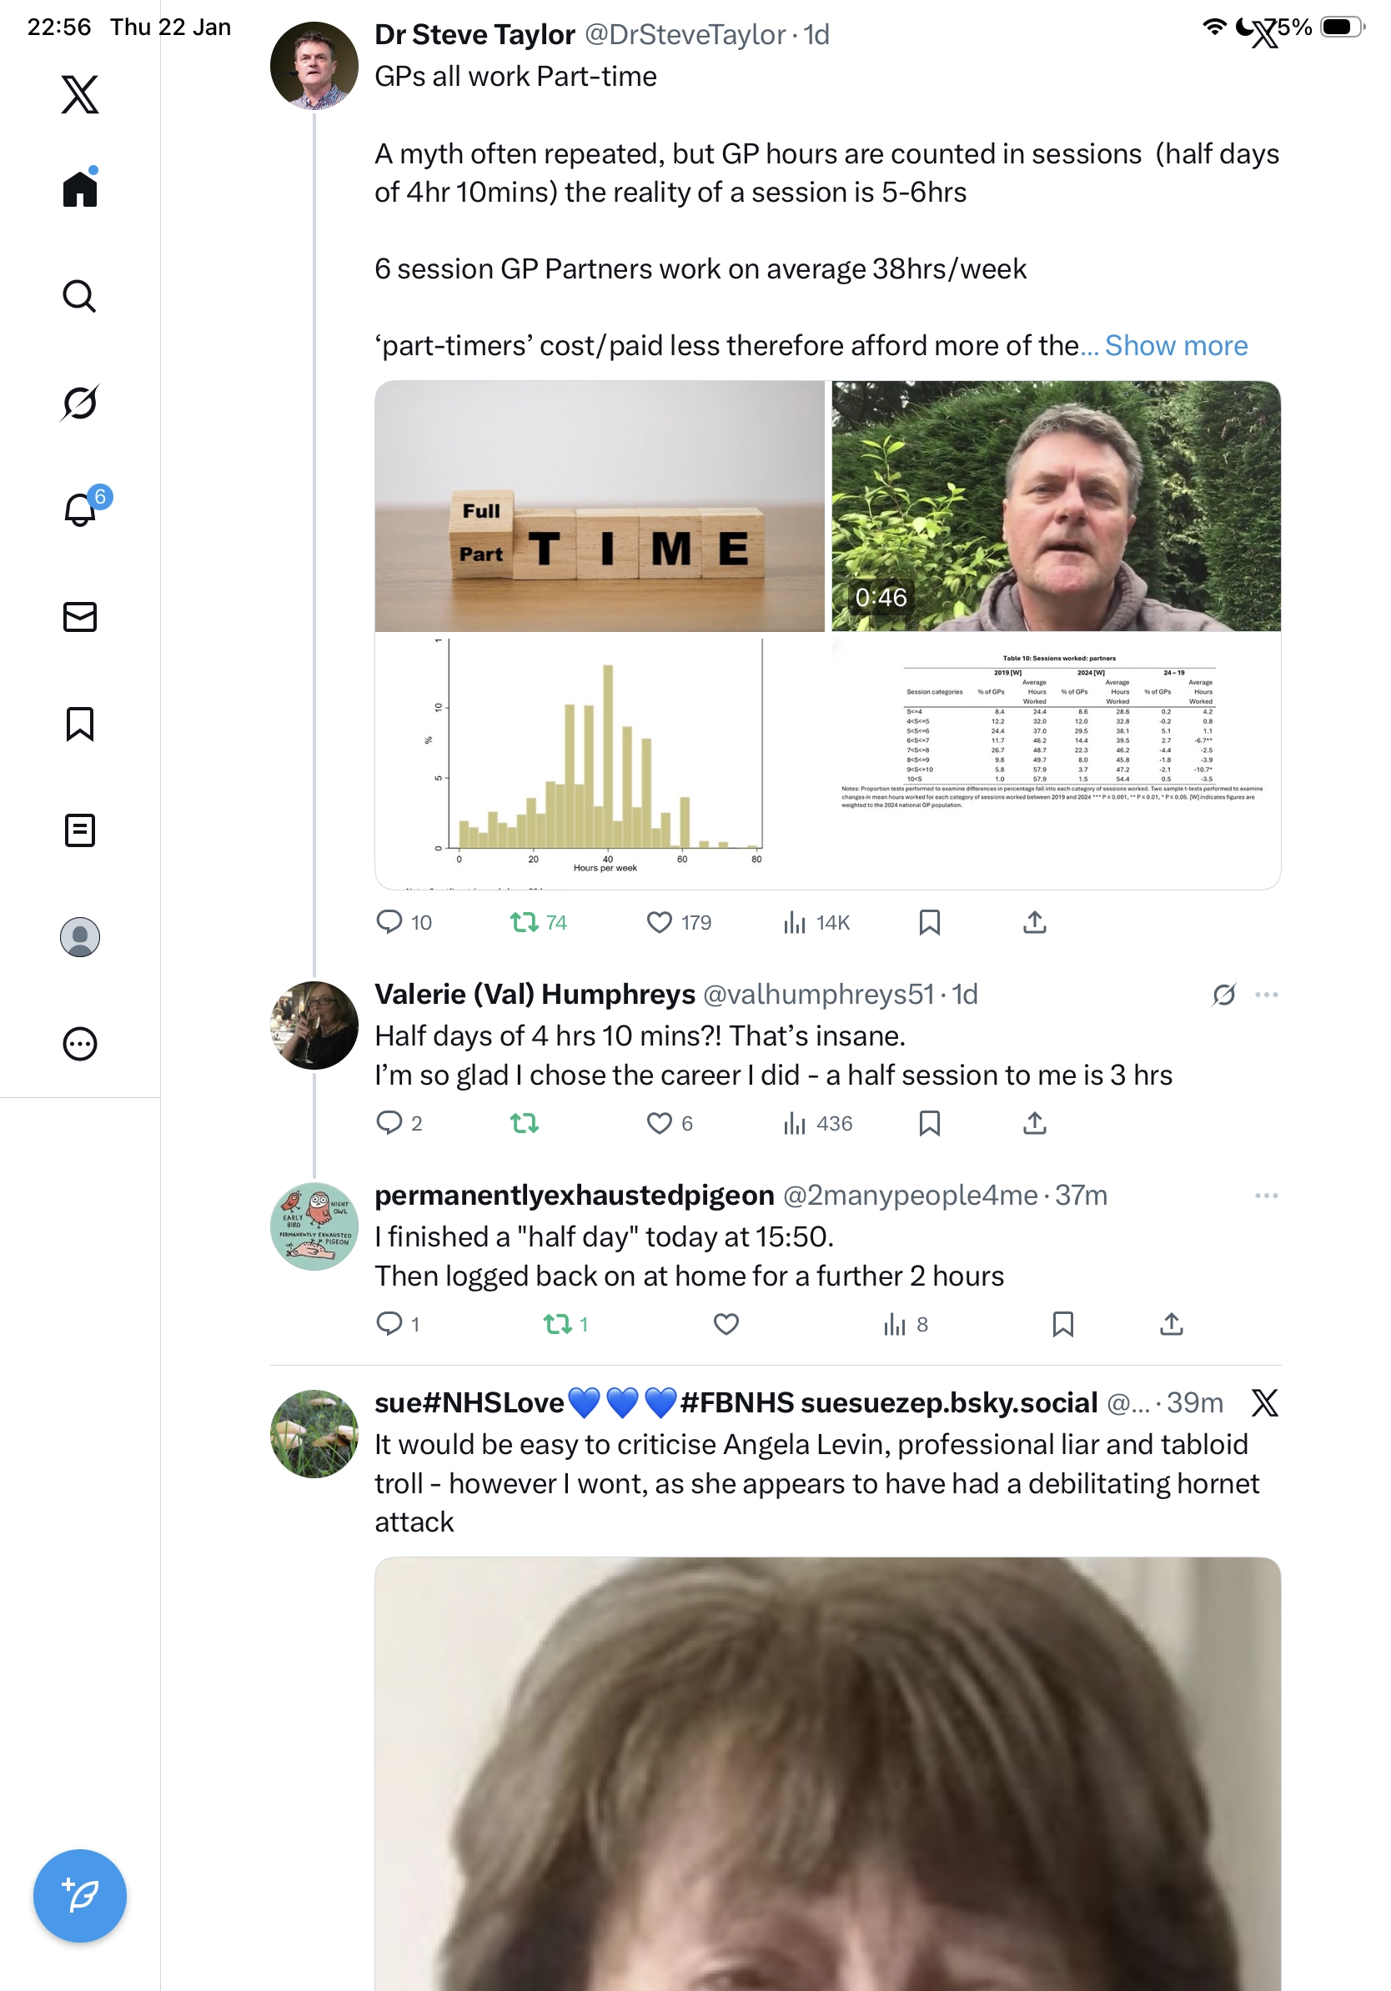Open Bookmarks from the sidebar

click(x=80, y=724)
